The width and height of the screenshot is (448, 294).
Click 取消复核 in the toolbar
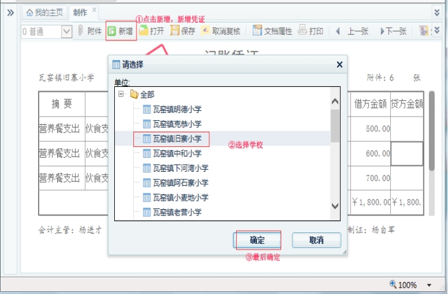(x=221, y=31)
